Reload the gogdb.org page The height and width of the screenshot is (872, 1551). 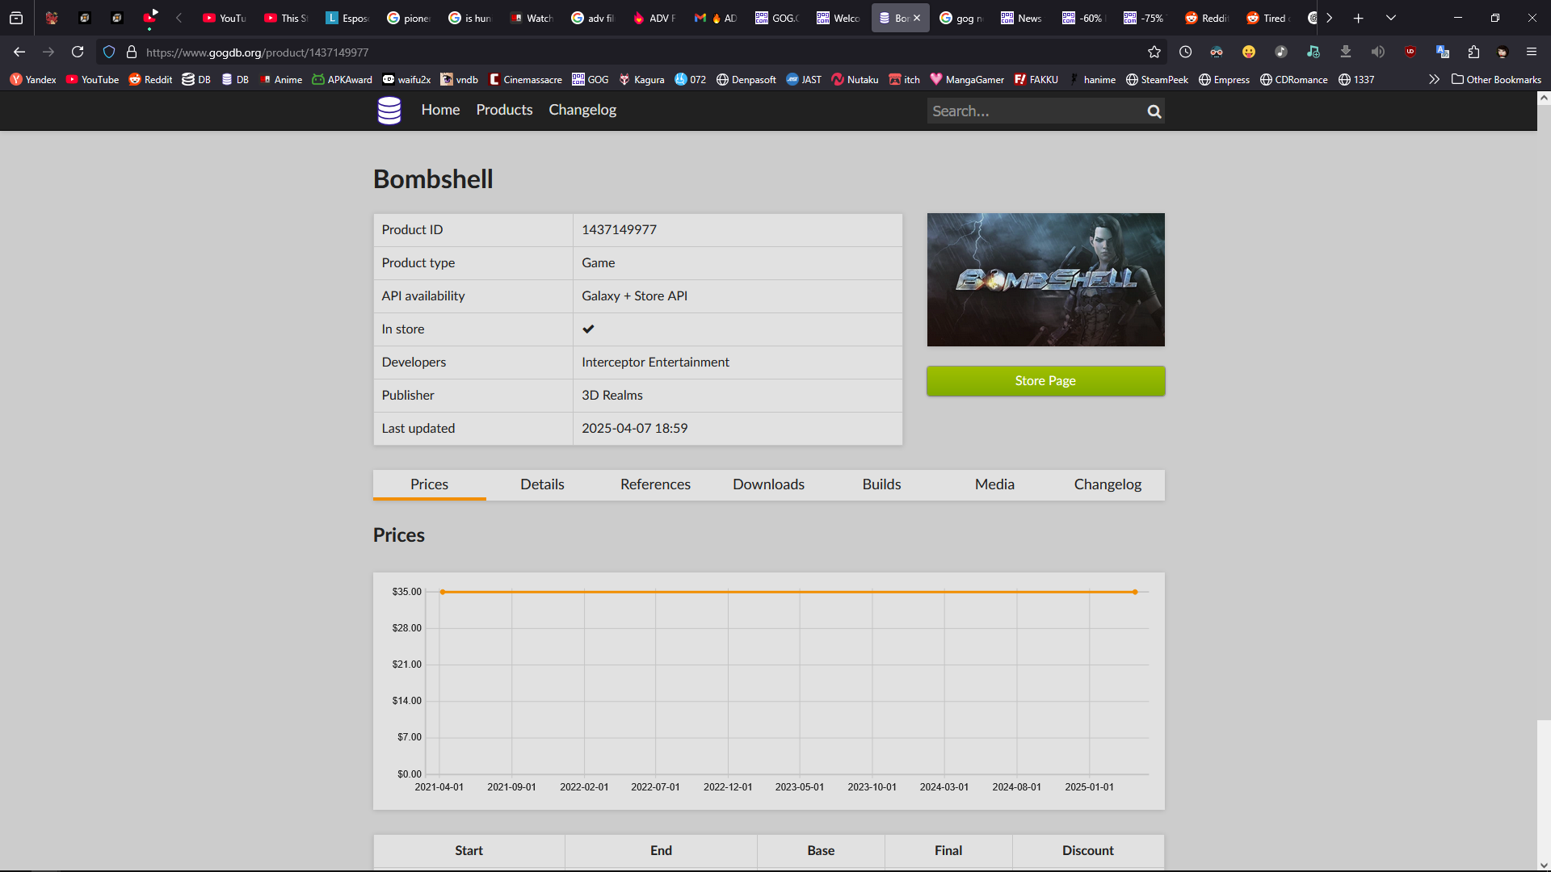[78, 52]
